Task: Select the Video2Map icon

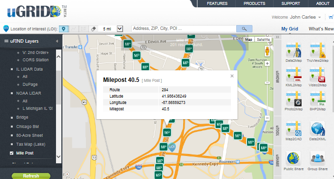Action: click(318, 75)
